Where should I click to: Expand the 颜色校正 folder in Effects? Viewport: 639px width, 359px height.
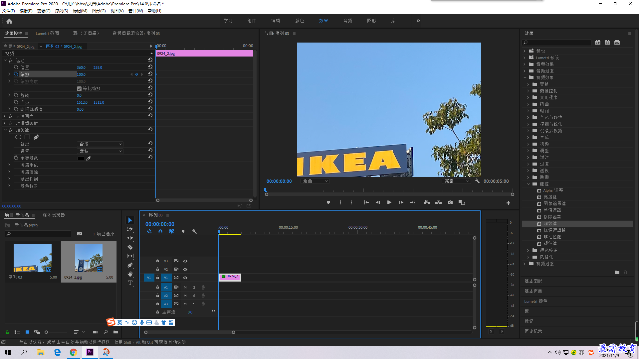(x=528, y=250)
